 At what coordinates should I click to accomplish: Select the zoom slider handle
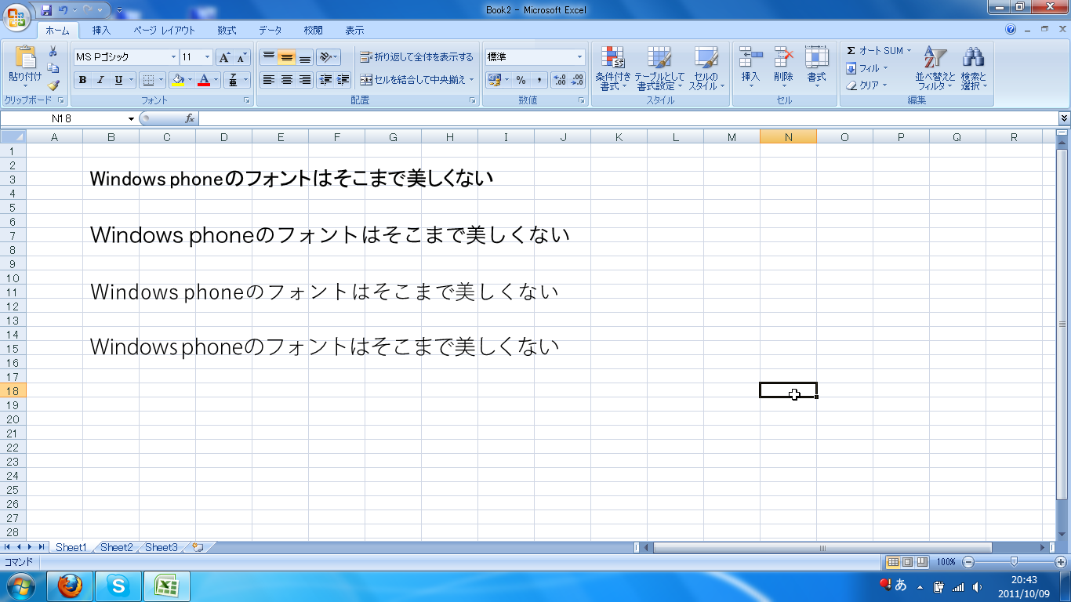[x=1014, y=562]
